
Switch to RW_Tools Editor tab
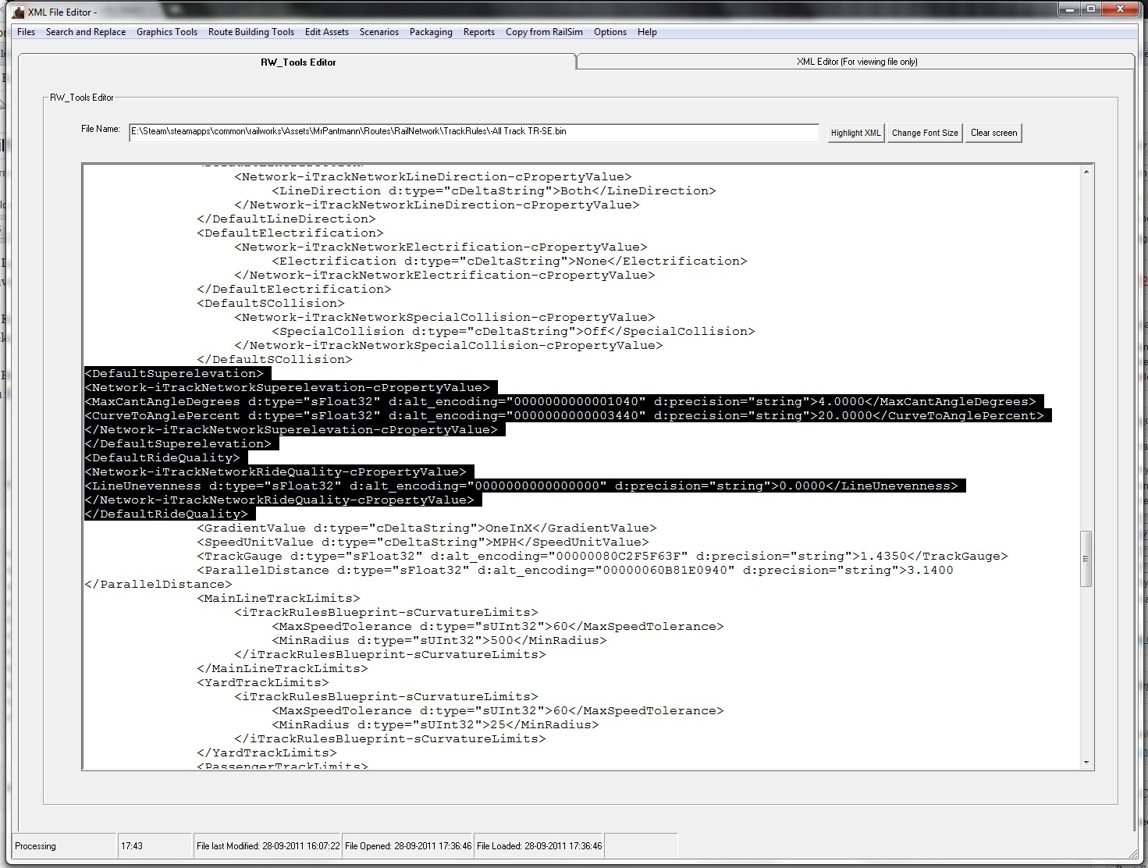(297, 62)
